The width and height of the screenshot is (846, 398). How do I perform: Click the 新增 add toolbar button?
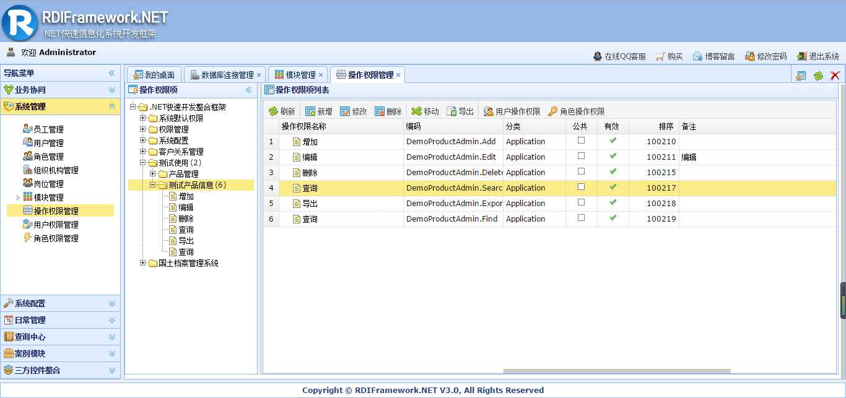pos(319,111)
